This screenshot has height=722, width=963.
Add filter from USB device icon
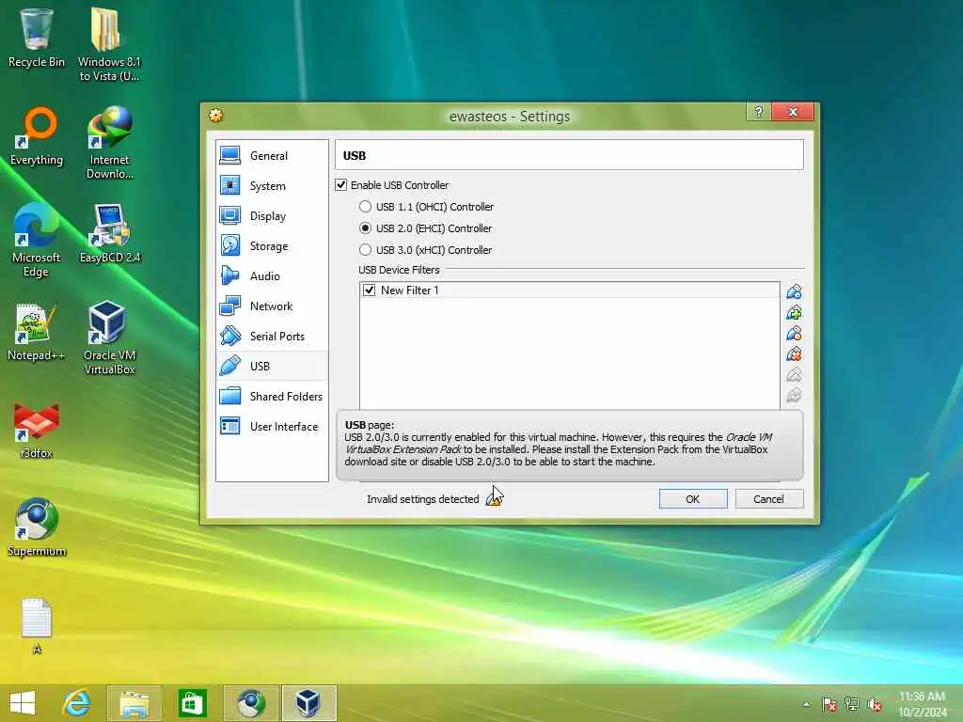pyautogui.click(x=794, y=312)
